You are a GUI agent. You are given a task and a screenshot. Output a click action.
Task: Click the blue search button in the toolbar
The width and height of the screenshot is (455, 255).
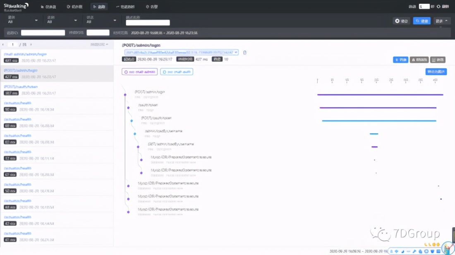click(421, 21)
